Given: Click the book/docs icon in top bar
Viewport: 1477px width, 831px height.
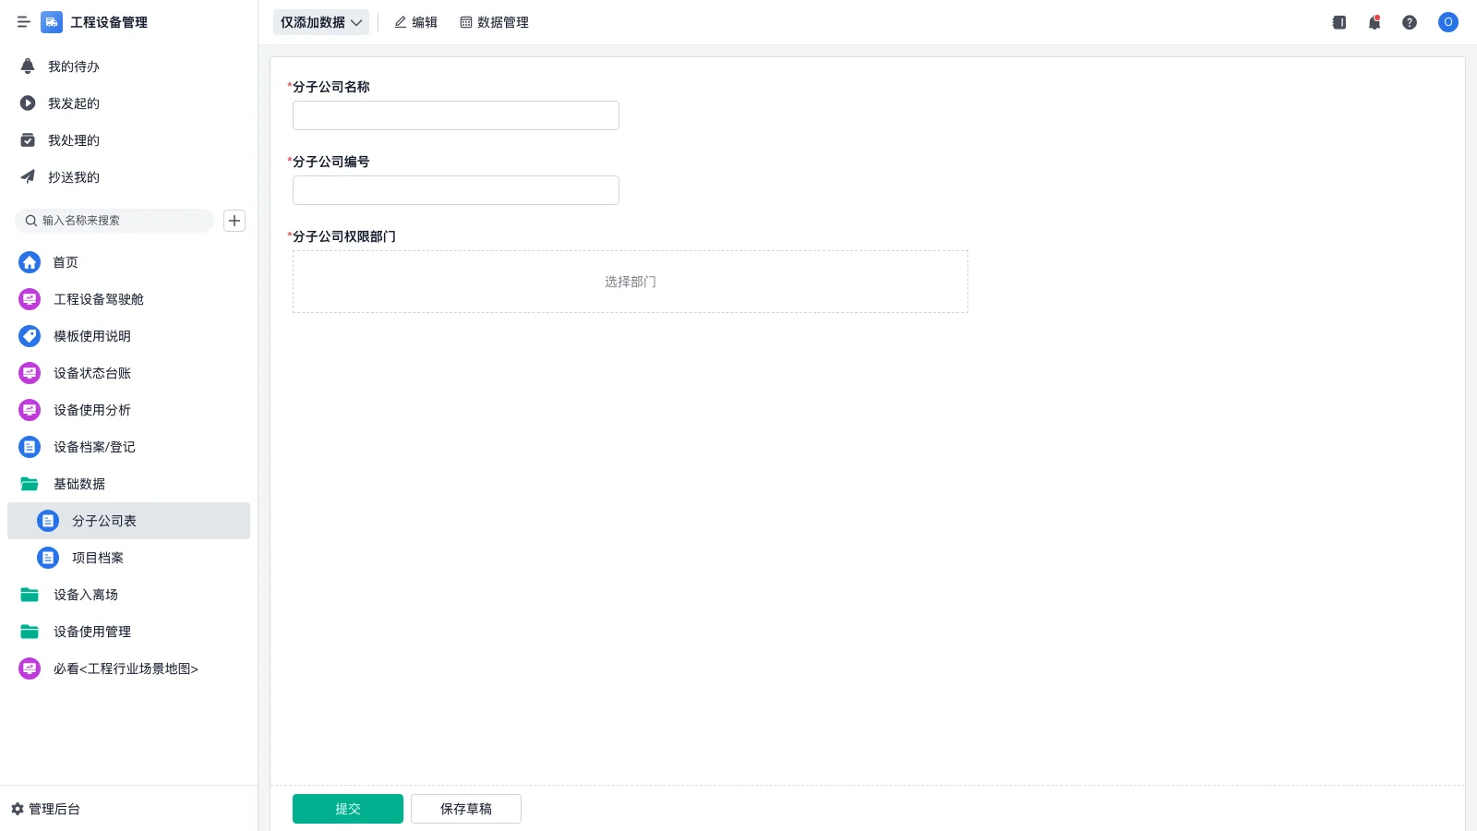Looking at the screenshot, I should [x=1339, y=22].
